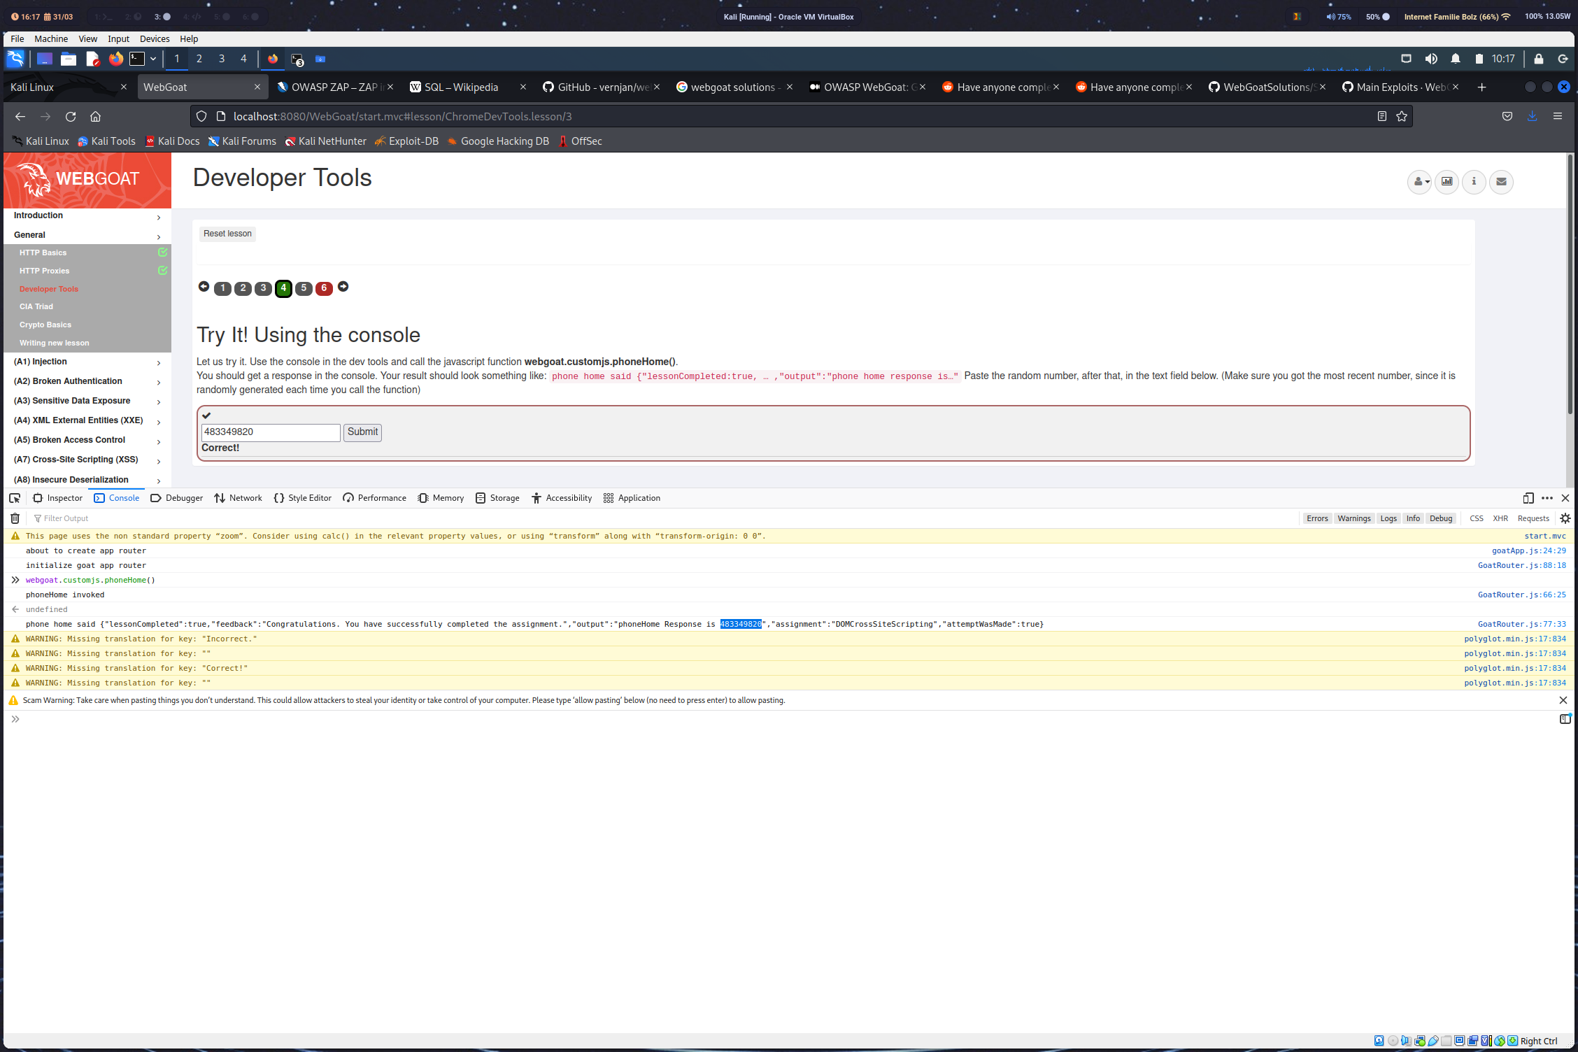This screenshot has width=1578, height=1052.
Task: Open the Devices menu in VirtualBox
Action: 155,39
